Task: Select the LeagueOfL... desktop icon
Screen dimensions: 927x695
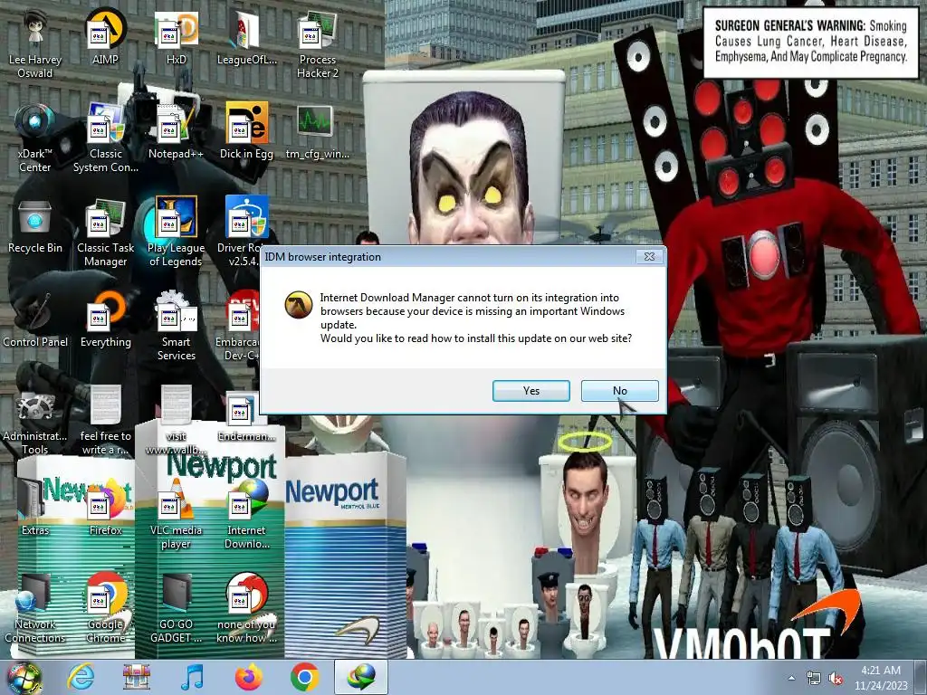Action: point(246,36)
